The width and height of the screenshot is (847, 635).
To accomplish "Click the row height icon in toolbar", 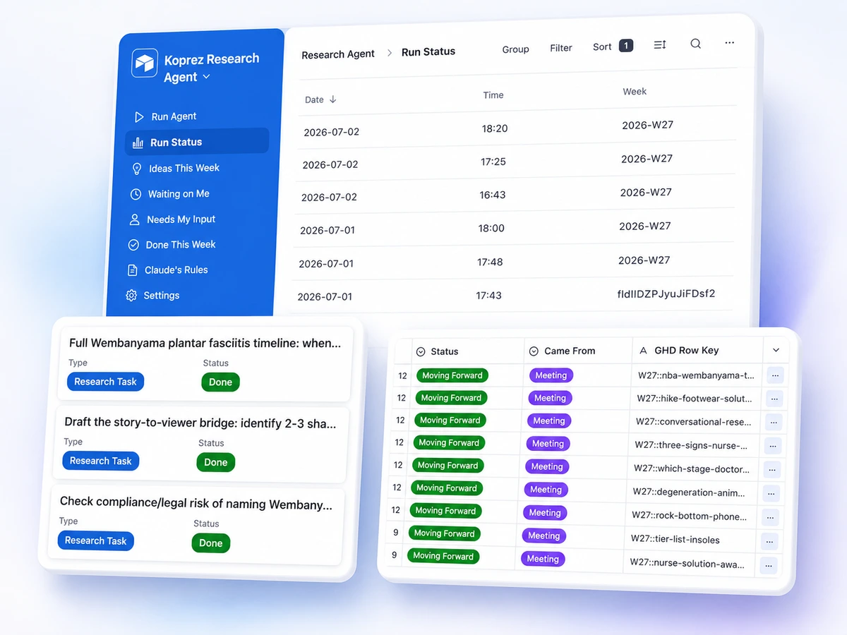I will 660,44.
